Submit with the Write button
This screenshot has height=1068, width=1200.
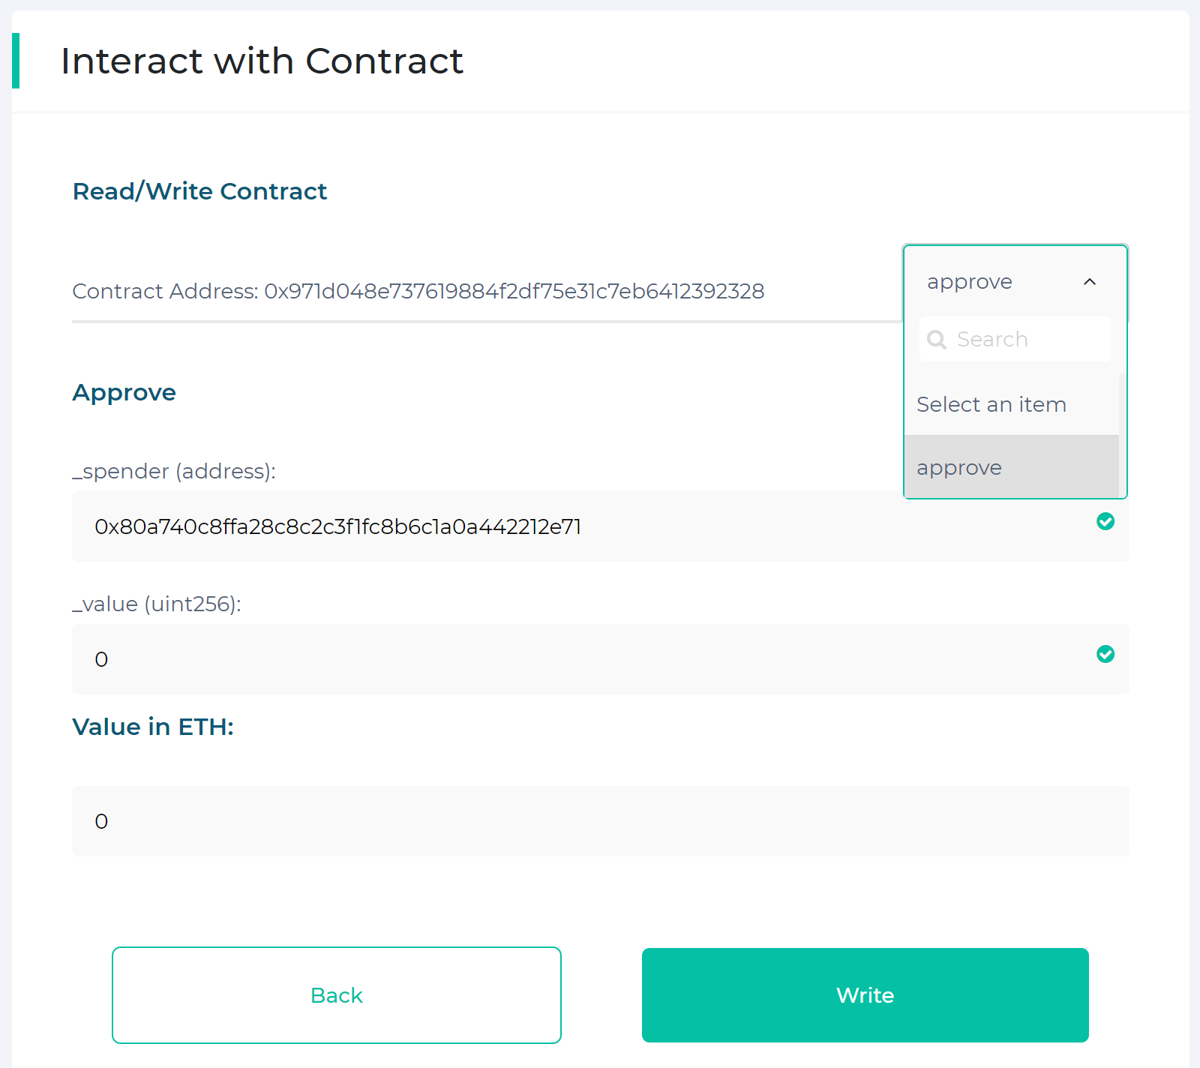[865, 995]
